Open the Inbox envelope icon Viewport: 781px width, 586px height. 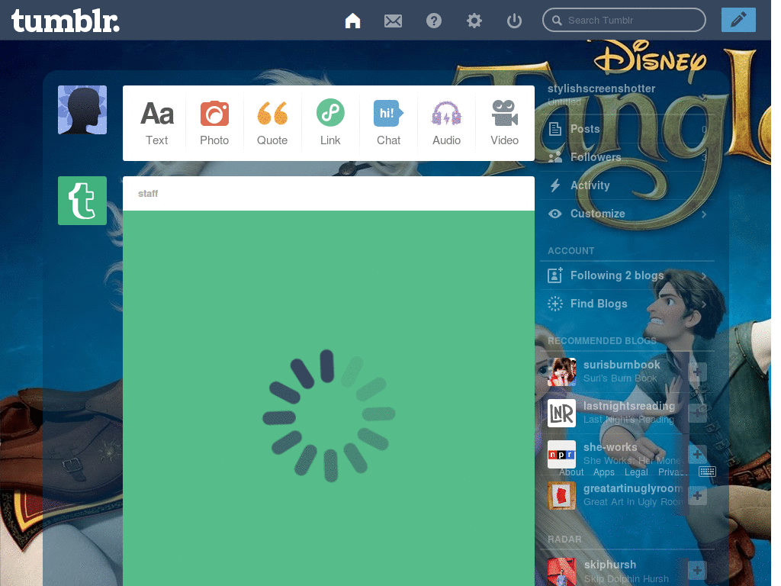393,21
